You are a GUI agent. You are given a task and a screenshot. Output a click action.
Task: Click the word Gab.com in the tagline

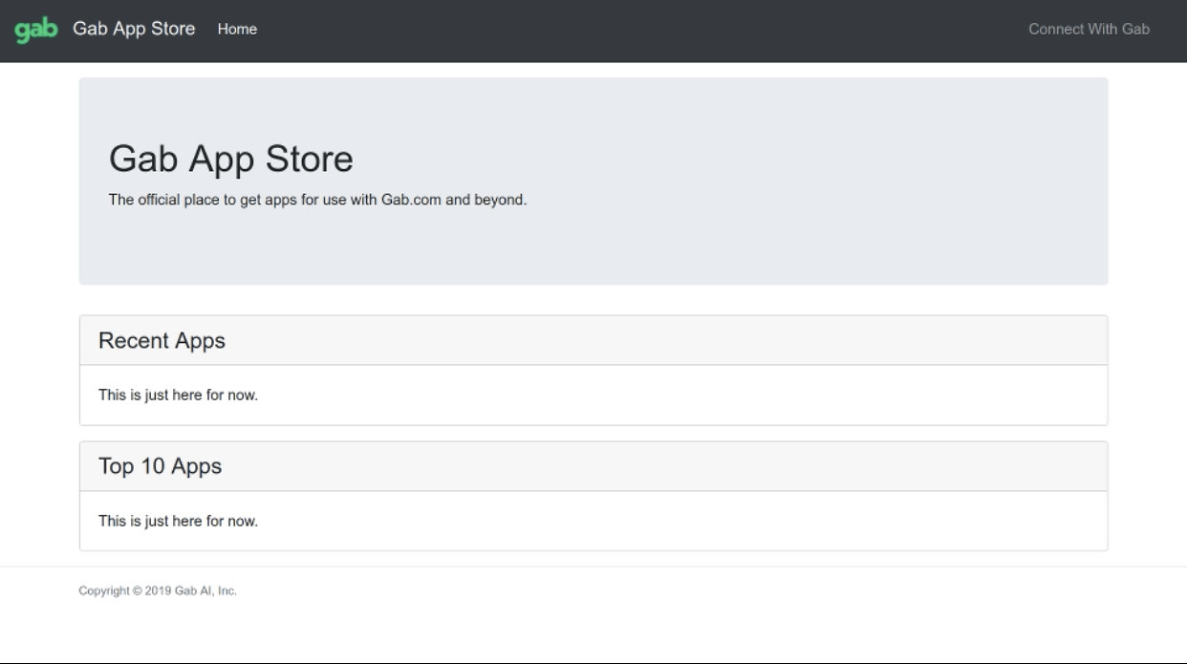pos(411,200)
